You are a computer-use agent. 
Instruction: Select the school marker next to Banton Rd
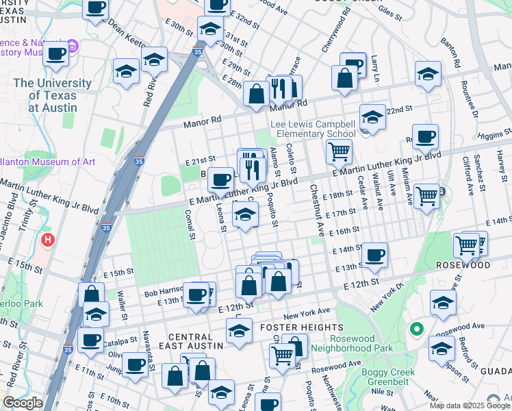pos(428,75)
